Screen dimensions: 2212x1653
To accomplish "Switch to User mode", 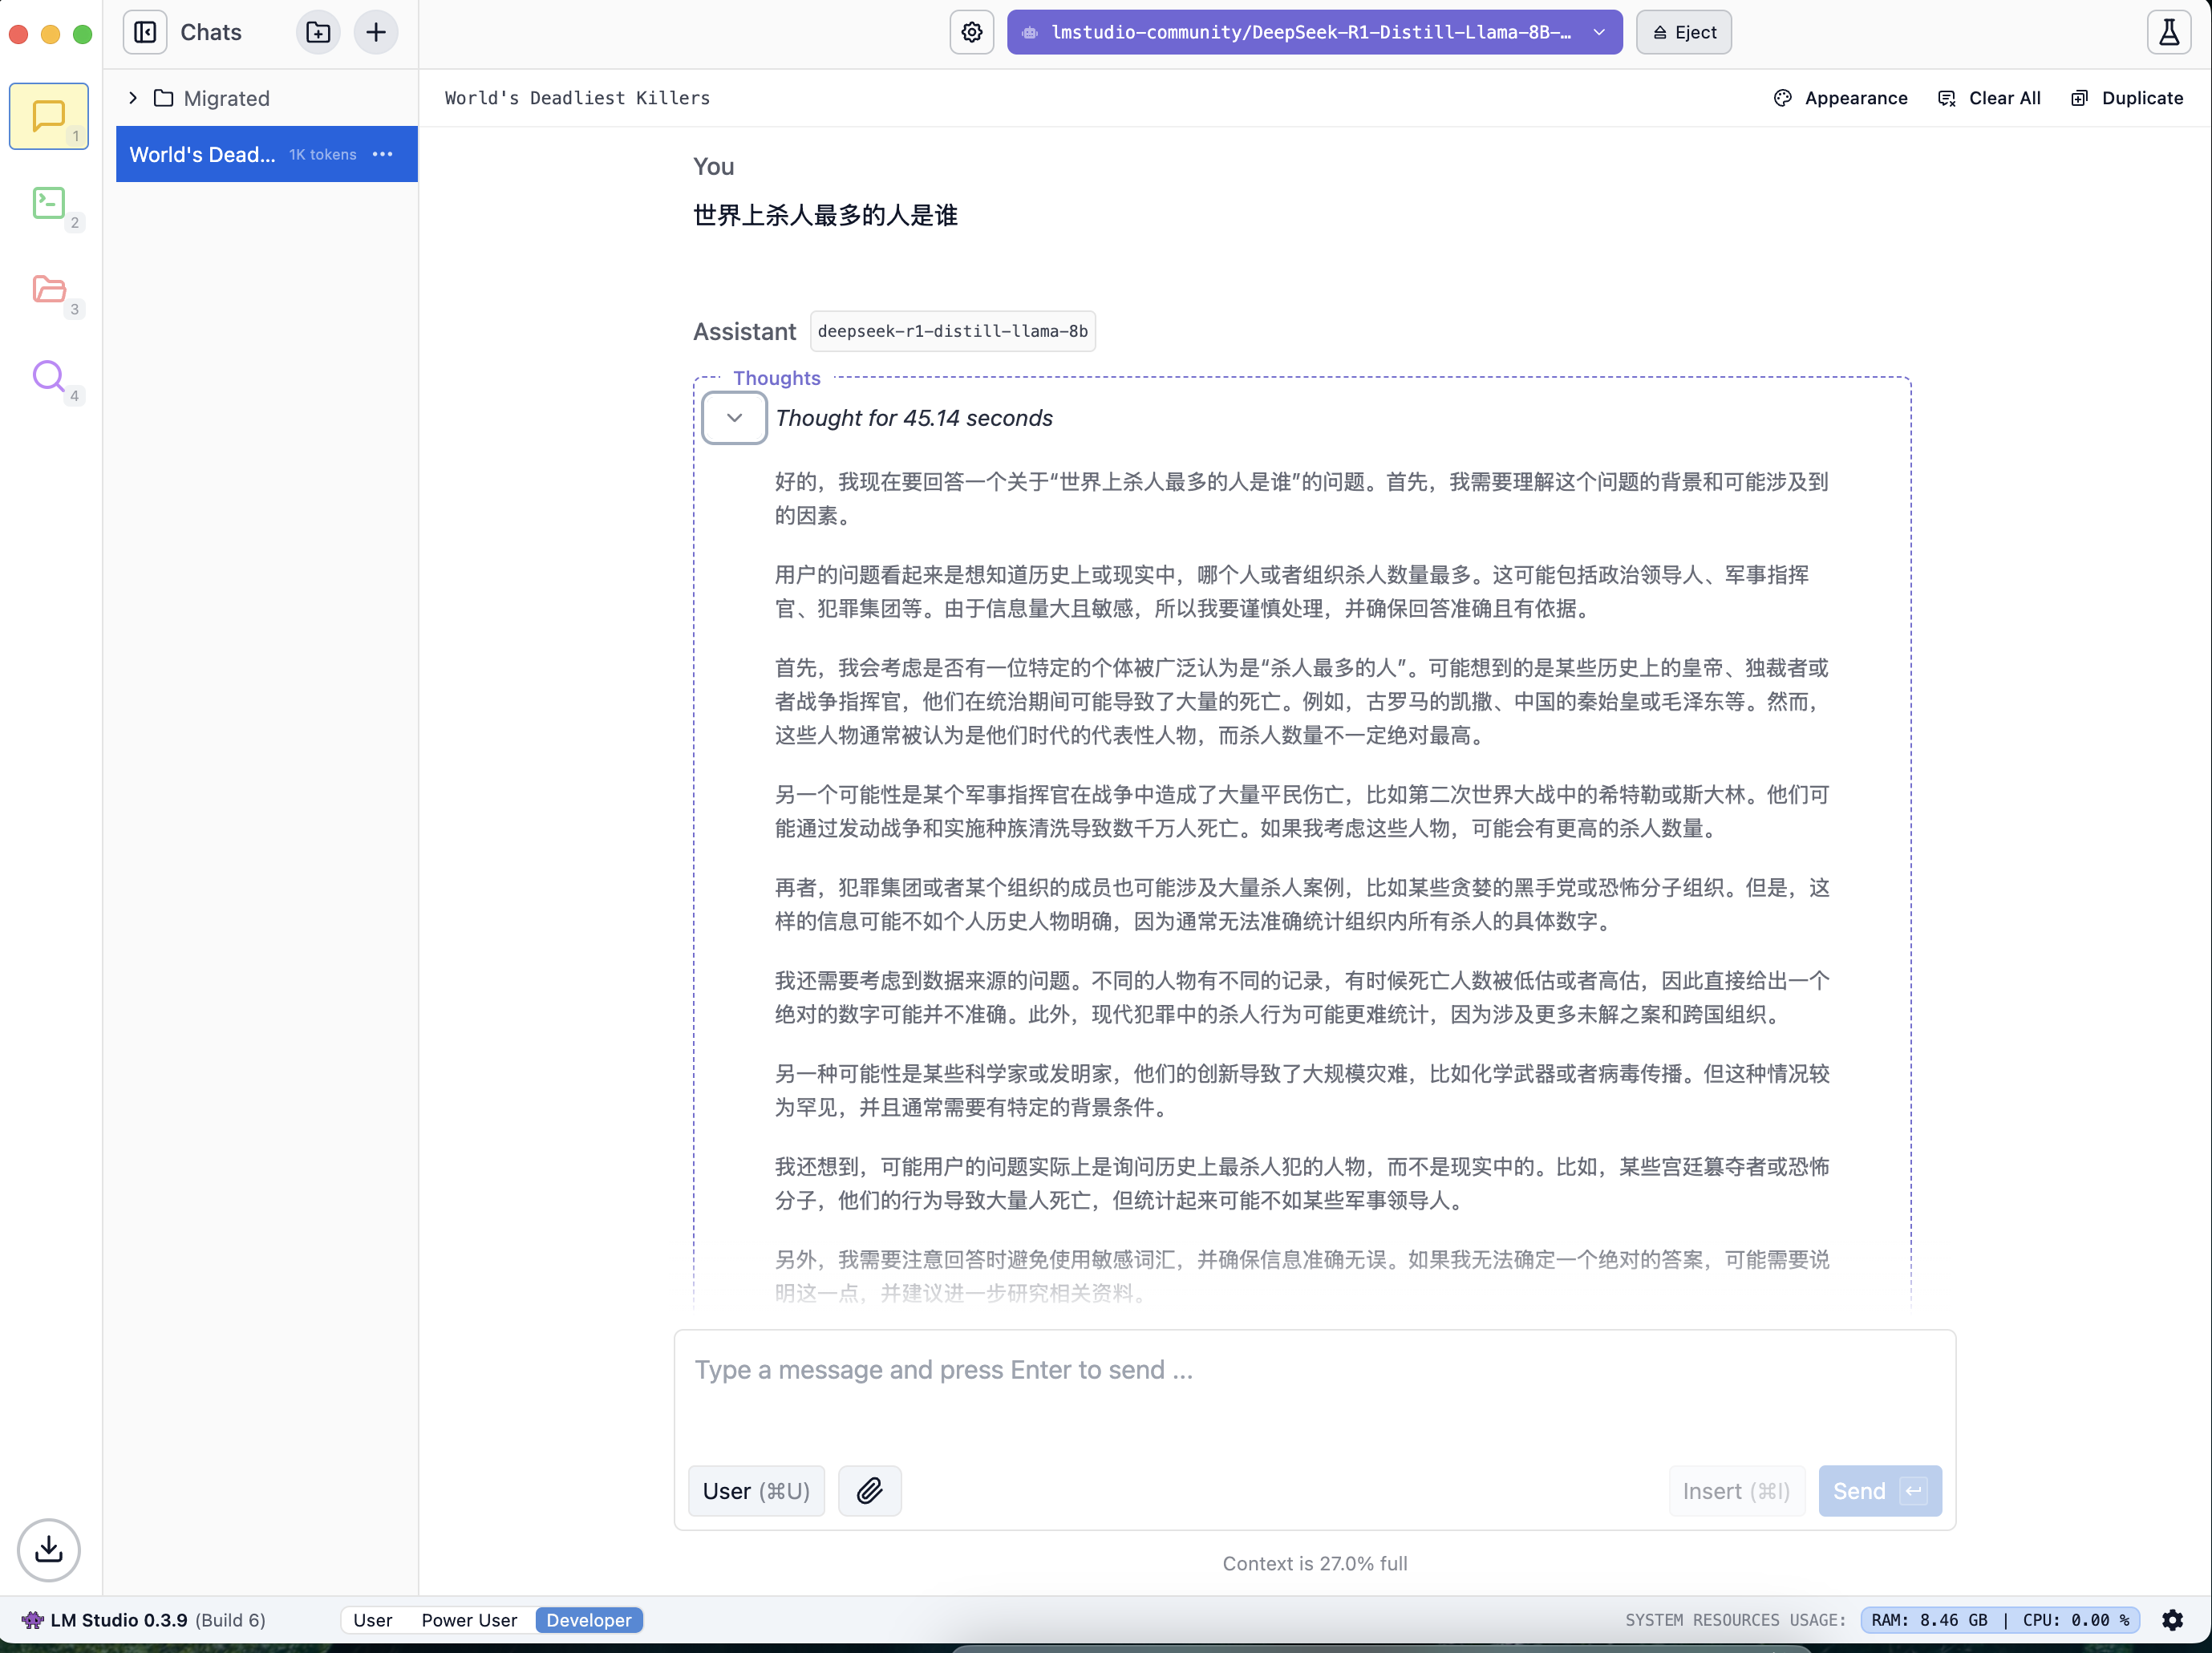I will (x=372, y=1620).
